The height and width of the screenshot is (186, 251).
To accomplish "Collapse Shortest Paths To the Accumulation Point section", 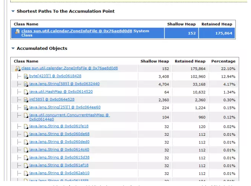I will pos(13,11).
